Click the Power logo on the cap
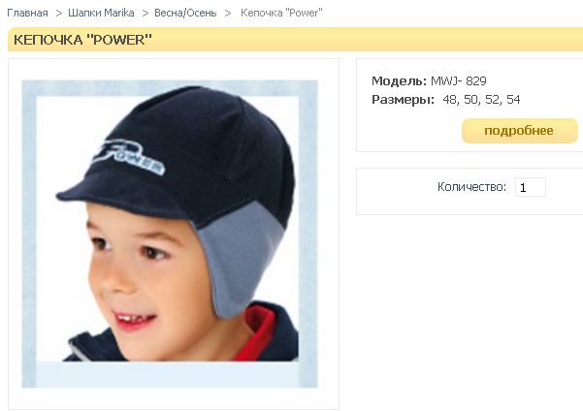This screenshot has width=583, height=411. (x=128, y=156)
